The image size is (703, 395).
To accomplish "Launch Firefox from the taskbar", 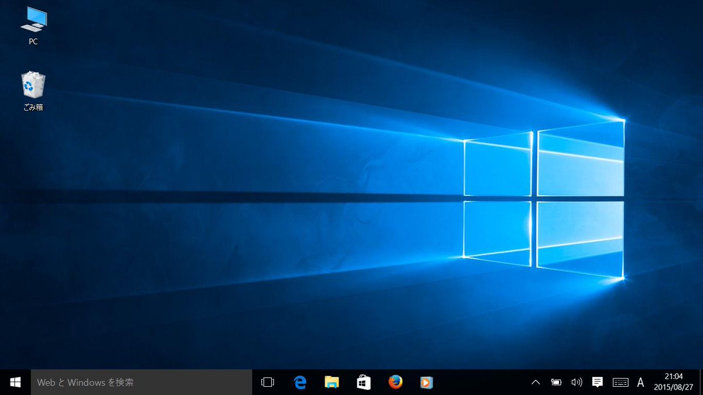I will pos(395,382).
